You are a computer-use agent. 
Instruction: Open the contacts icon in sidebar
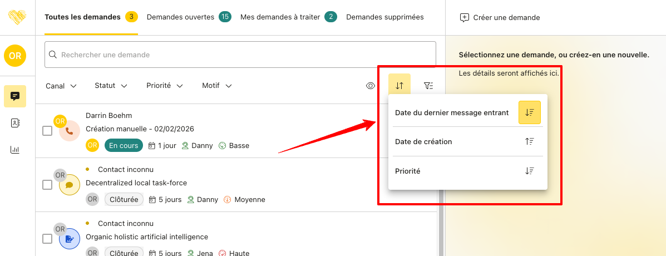15,123
